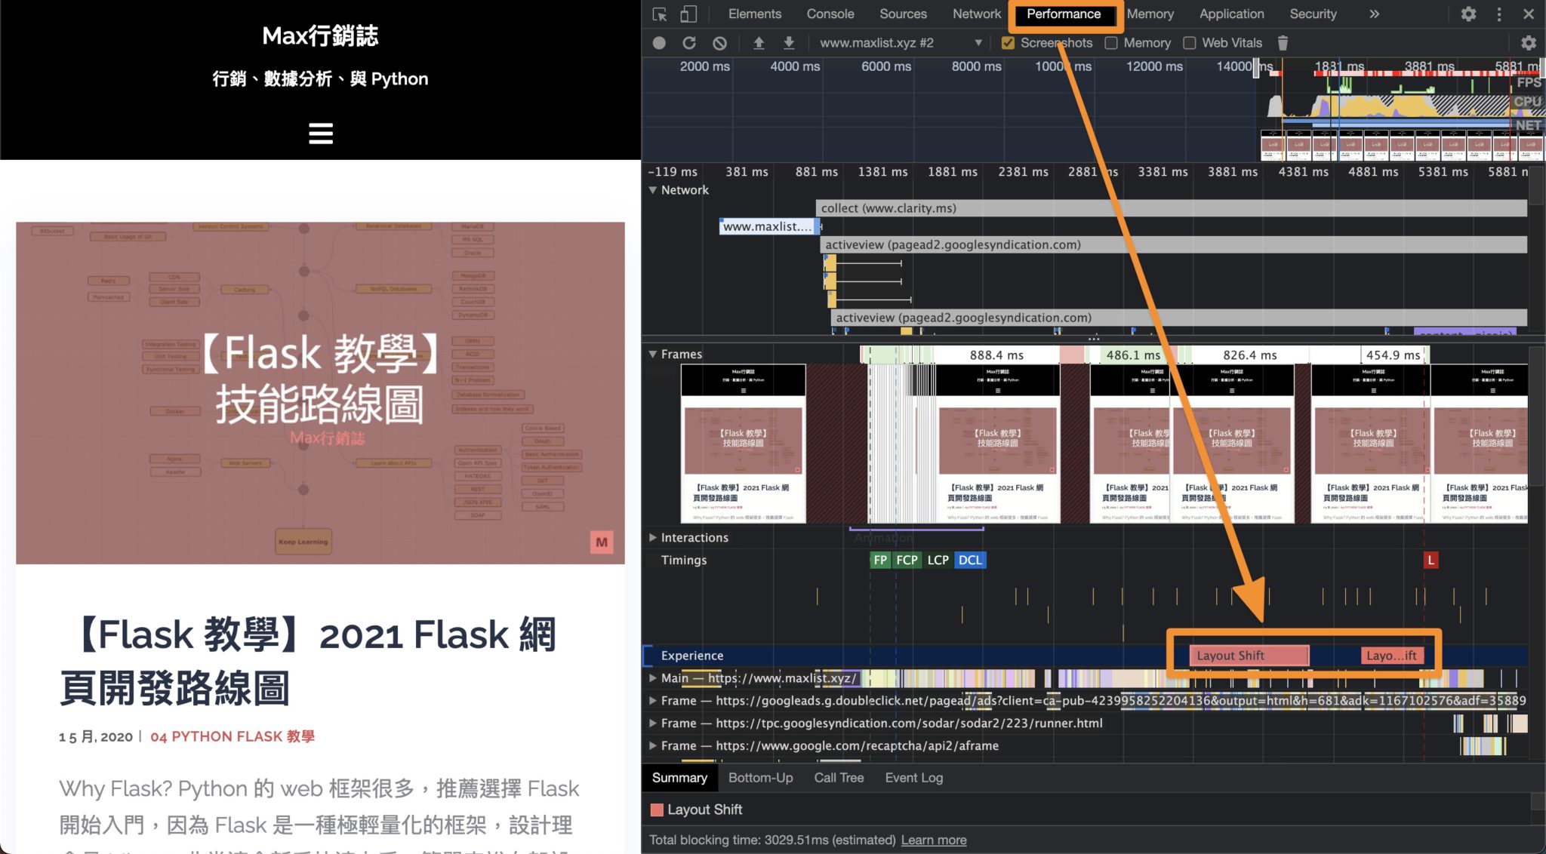Viewport: 1546px width, 854px height.
Task: Start recording a performance profile
Action: (x=659, y=43)
